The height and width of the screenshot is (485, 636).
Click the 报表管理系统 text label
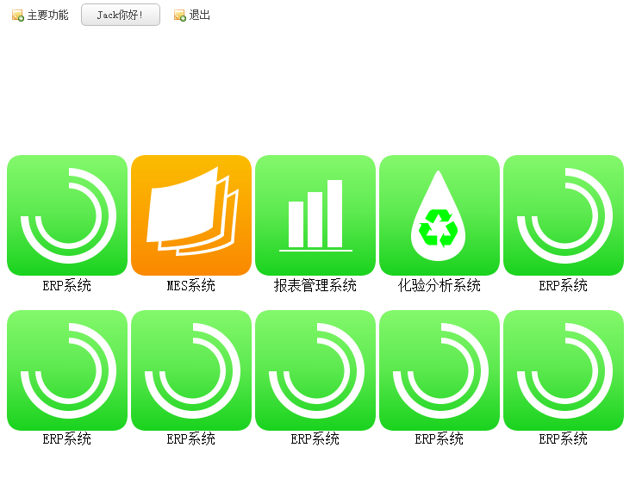(x=315, y=285)
